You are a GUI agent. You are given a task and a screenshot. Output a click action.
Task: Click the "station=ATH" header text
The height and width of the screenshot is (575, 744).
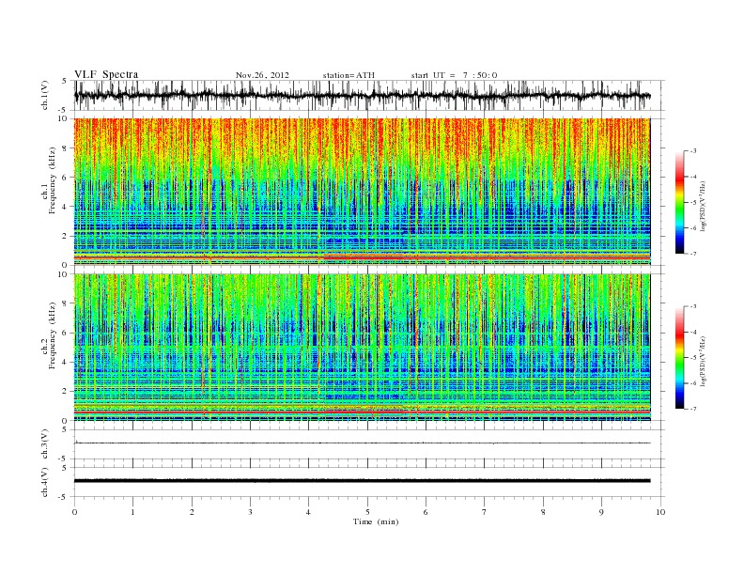pyautogui.click(x=349, y=75)
